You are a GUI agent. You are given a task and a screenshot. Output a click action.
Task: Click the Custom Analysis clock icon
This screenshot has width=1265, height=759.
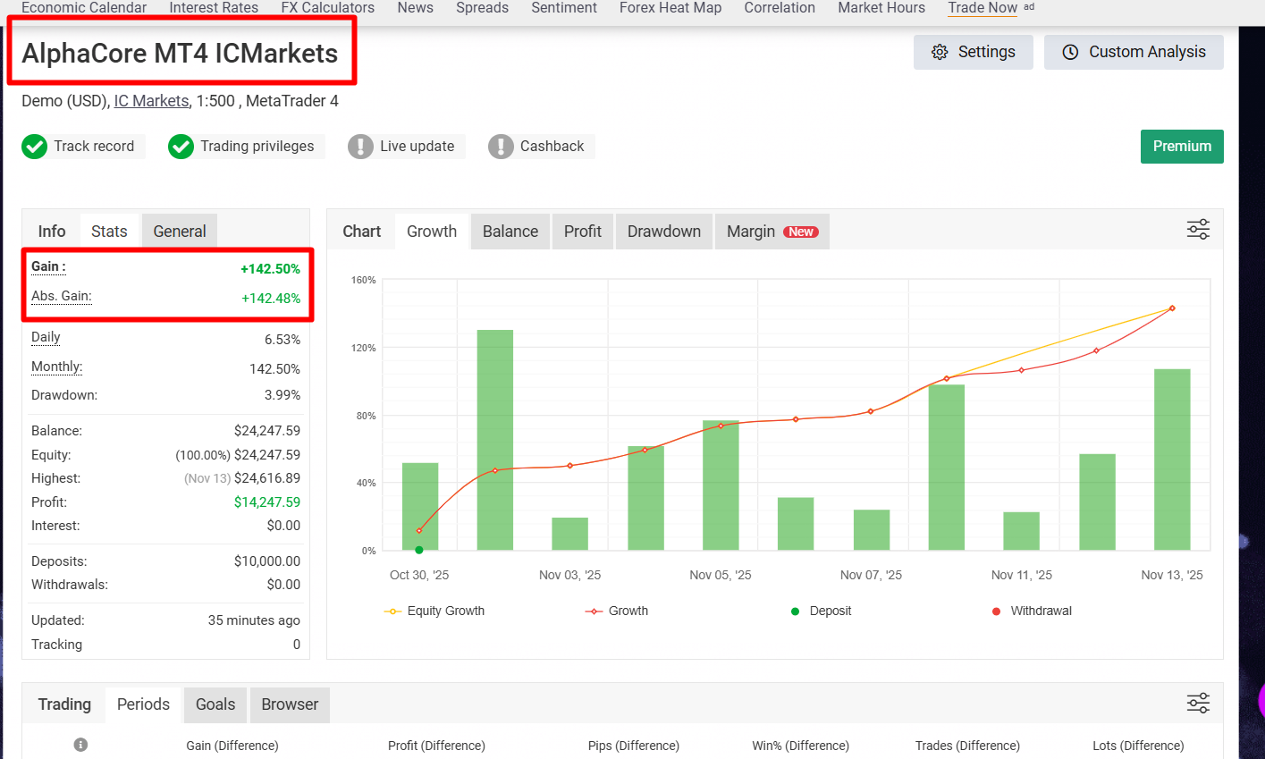coord(1070,52)
